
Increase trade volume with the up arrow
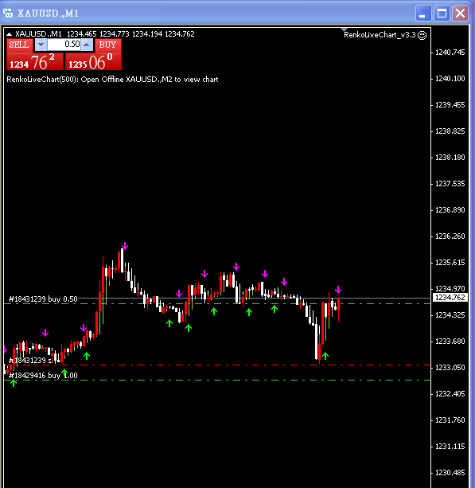87,45
